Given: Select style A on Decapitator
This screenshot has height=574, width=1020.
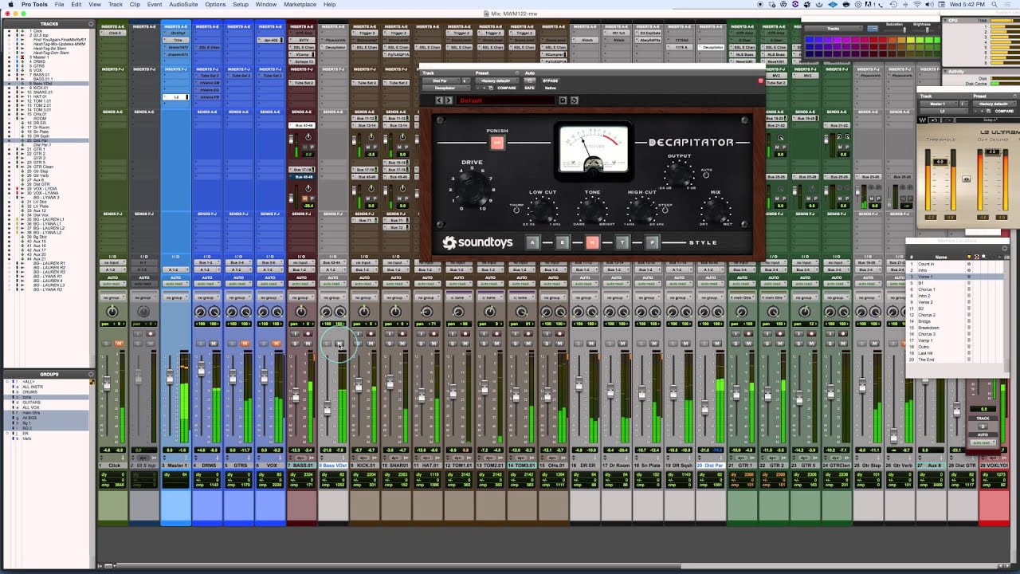Looking at the screenshot, I should point(532,242).
